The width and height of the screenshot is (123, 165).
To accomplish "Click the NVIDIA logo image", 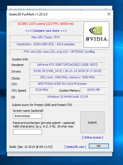I will [x=96, y=34].
